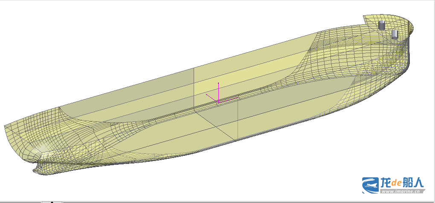Open the www.imarine.cn watermark link

point(401,192)
